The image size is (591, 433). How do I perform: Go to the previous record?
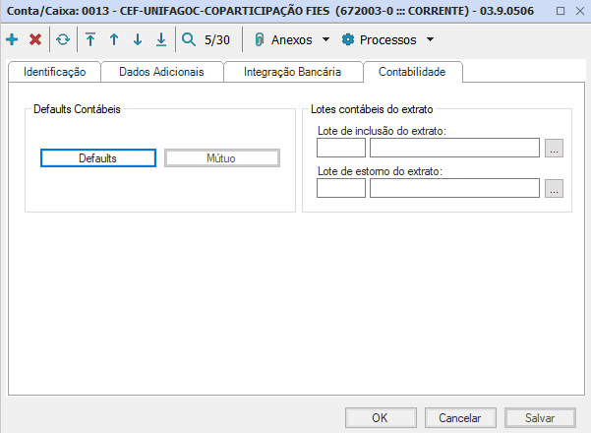point(114,40)
